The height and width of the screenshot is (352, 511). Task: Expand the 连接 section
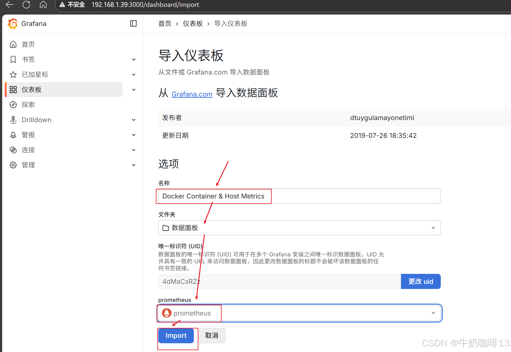point(134,150)
